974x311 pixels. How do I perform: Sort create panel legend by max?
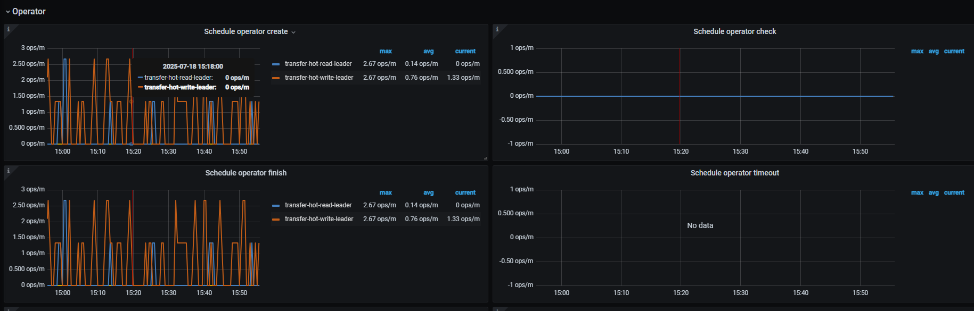click(x=386, y=52)
